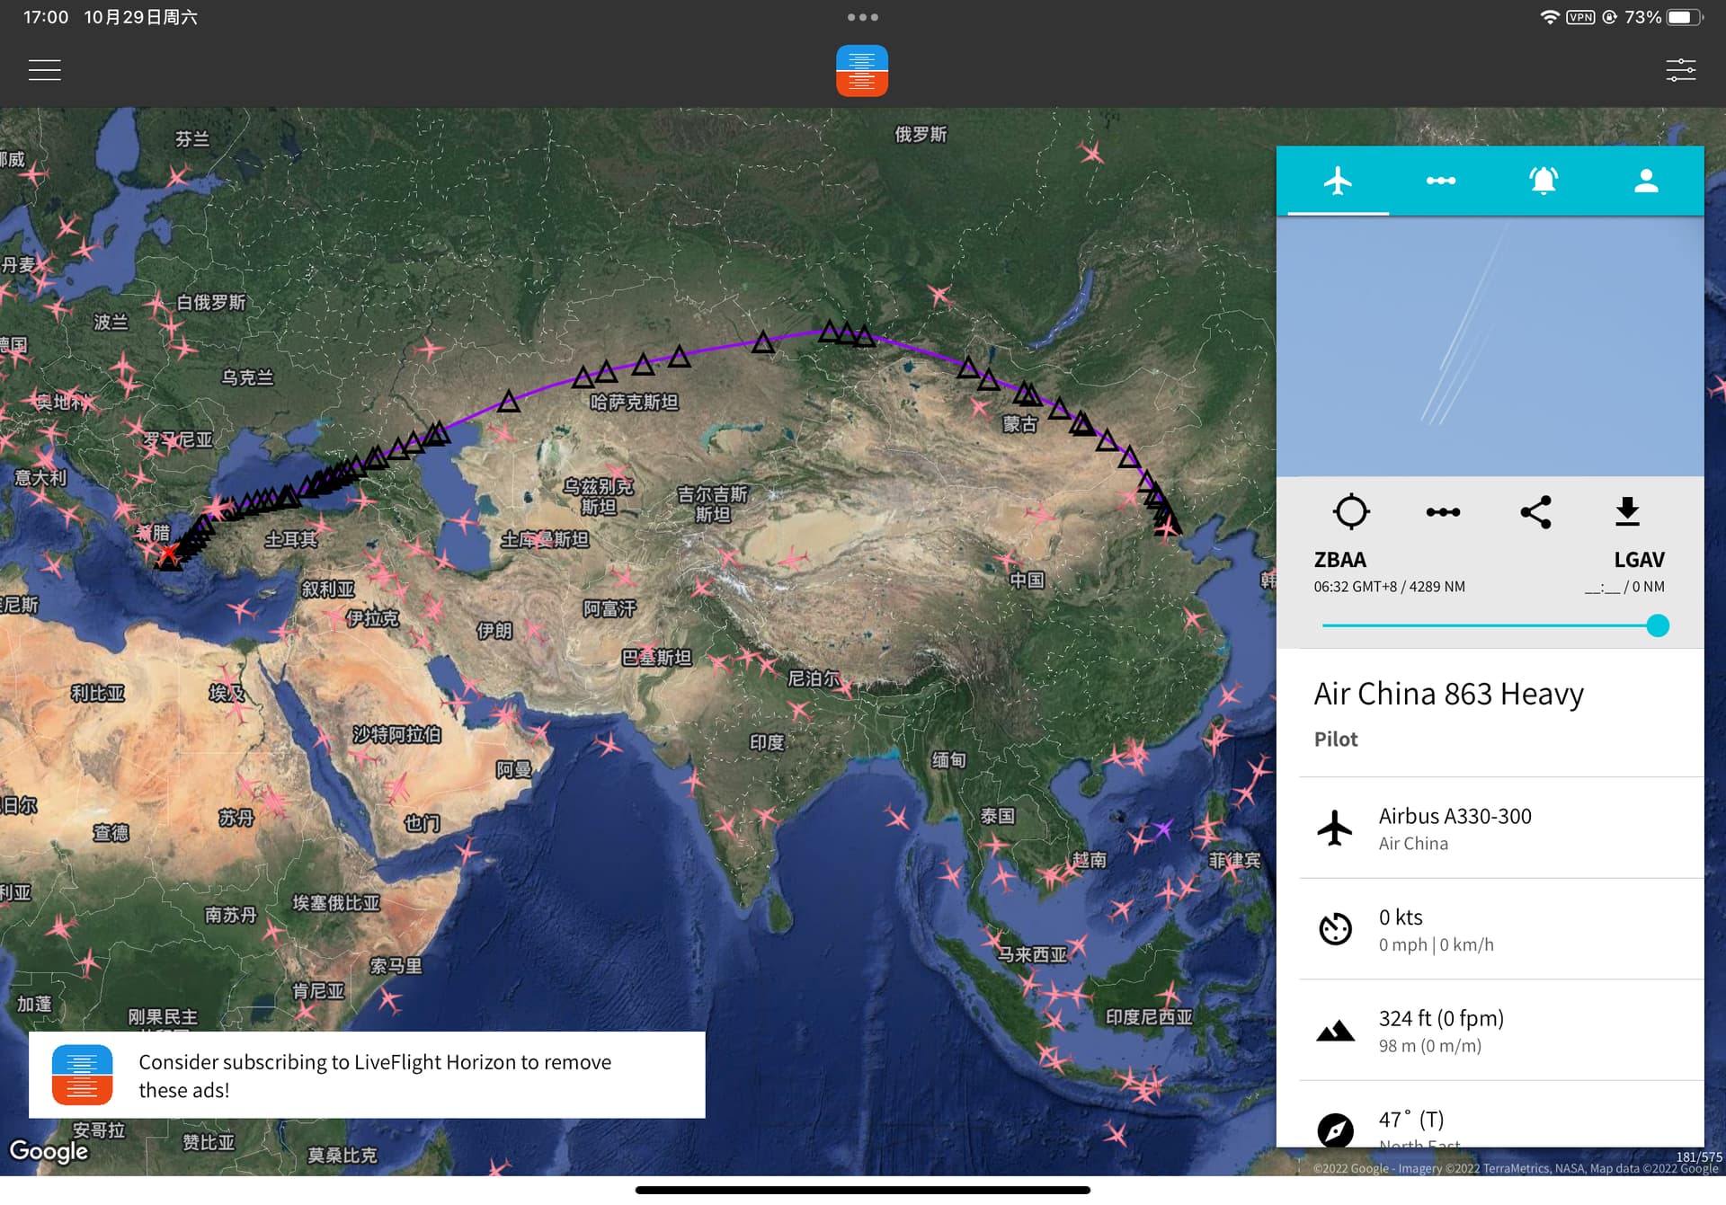The image size is (1726, 1205).
Task: Click the LGAV destination airport label
Action: (1639, 560)
